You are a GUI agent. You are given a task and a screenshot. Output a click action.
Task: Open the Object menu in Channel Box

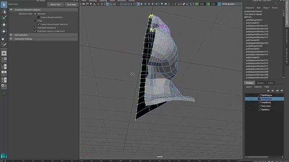click(x=266, y=8)
